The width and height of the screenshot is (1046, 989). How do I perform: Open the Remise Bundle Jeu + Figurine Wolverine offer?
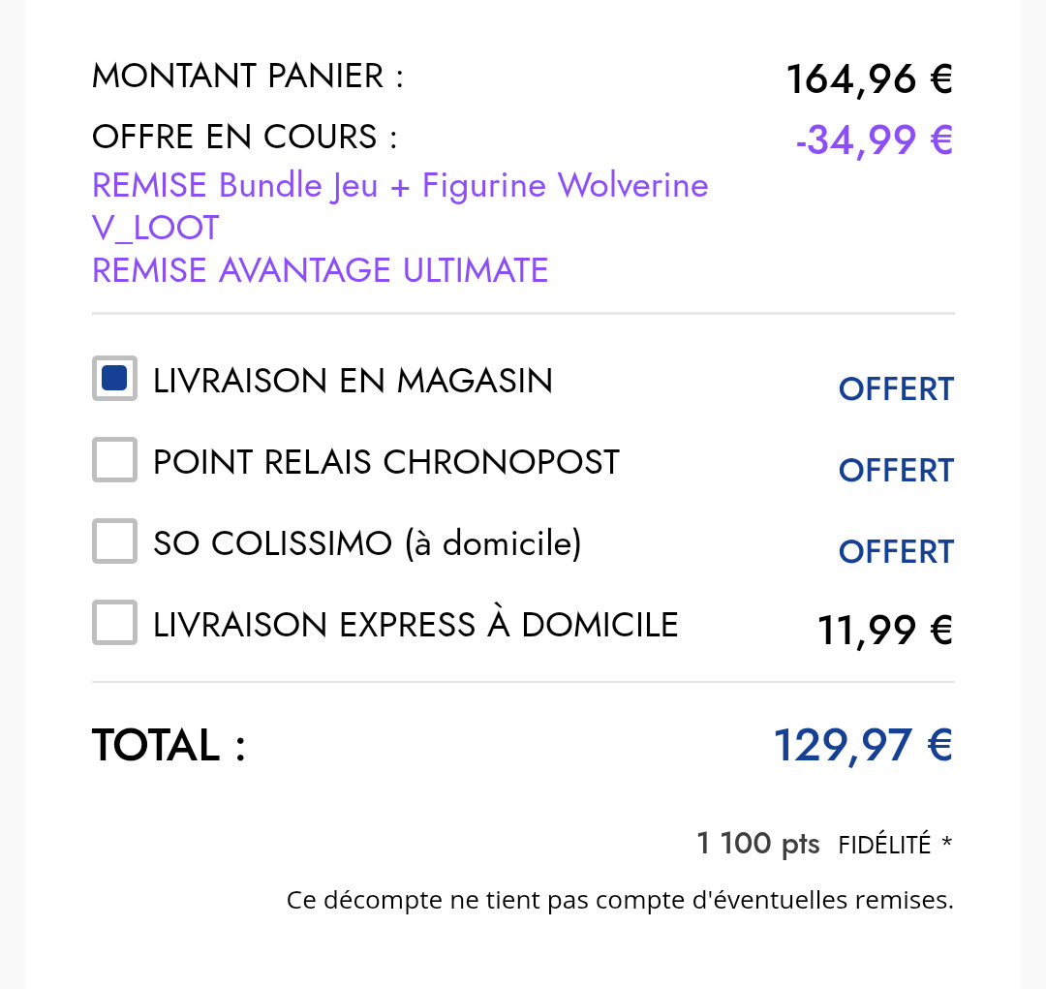click(x=400, y=185)
